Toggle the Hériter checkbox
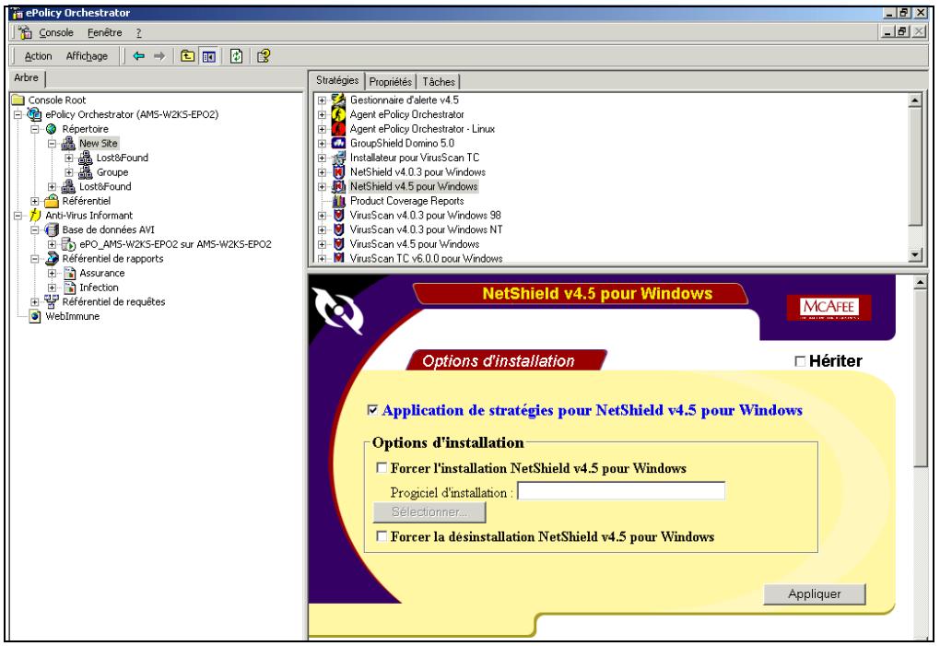This screenshot has width=940, height=646. (800, 360)
